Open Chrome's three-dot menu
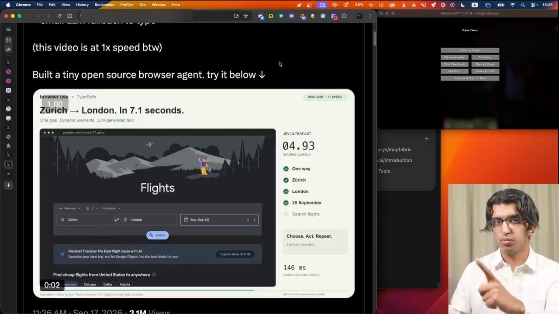Viewport: 559px width, 314px height. click(370, 16)
